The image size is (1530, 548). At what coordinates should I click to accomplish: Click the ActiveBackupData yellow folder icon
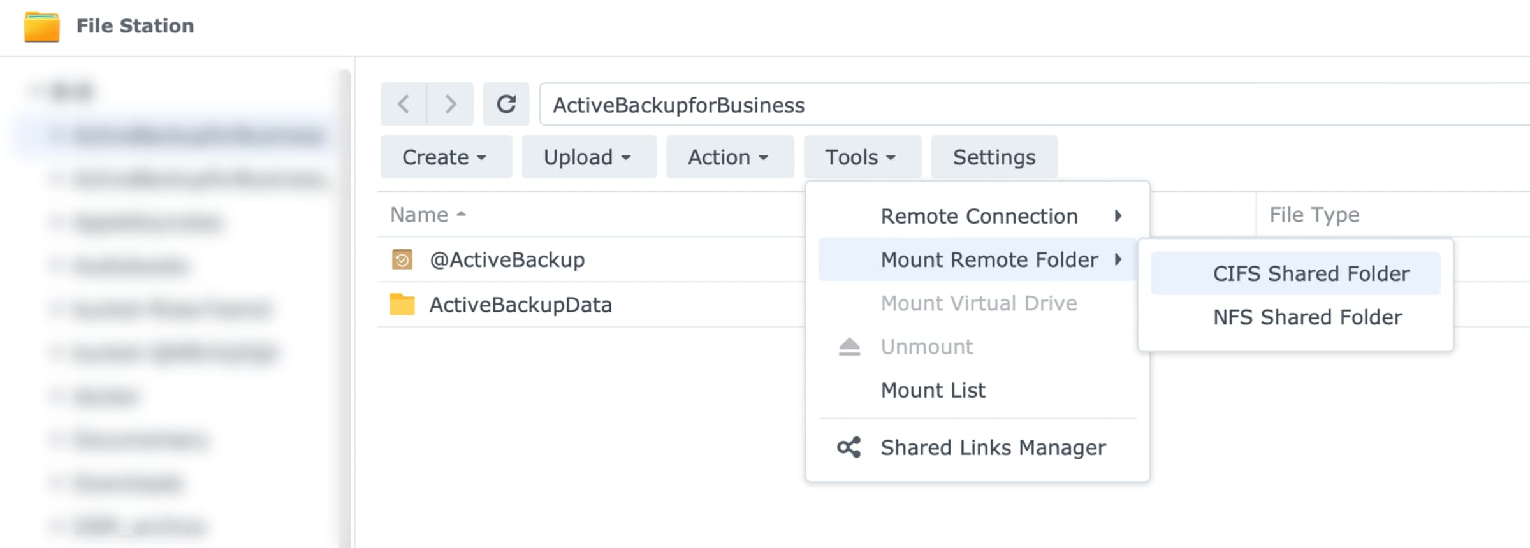[x=402, y=305]
